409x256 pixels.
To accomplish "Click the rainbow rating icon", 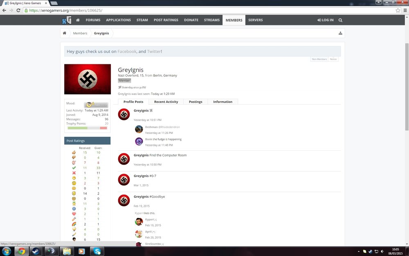I will (x=74, y=224).
